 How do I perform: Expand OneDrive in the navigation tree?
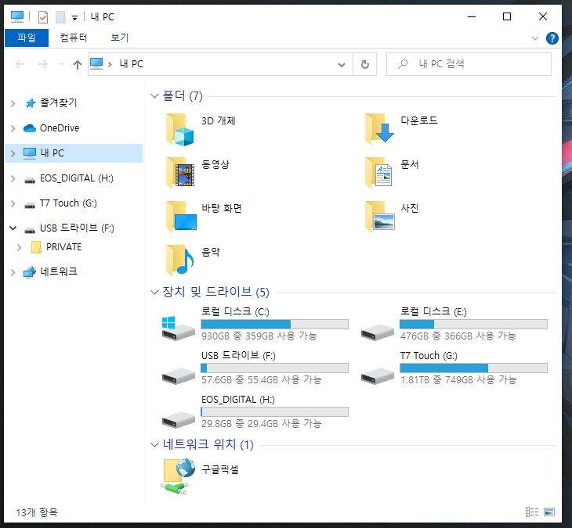(13, 128)
